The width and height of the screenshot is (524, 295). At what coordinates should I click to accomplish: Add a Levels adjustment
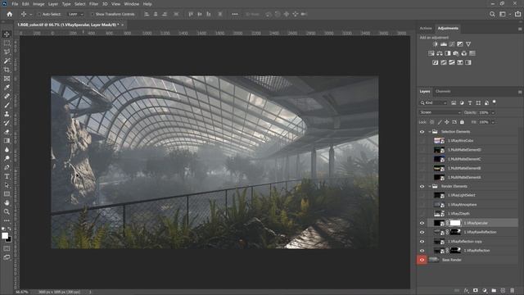(444, 44)
